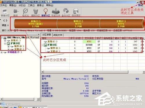Go to previous disk with left arrow
145x108 pixels.
point(4,20)
